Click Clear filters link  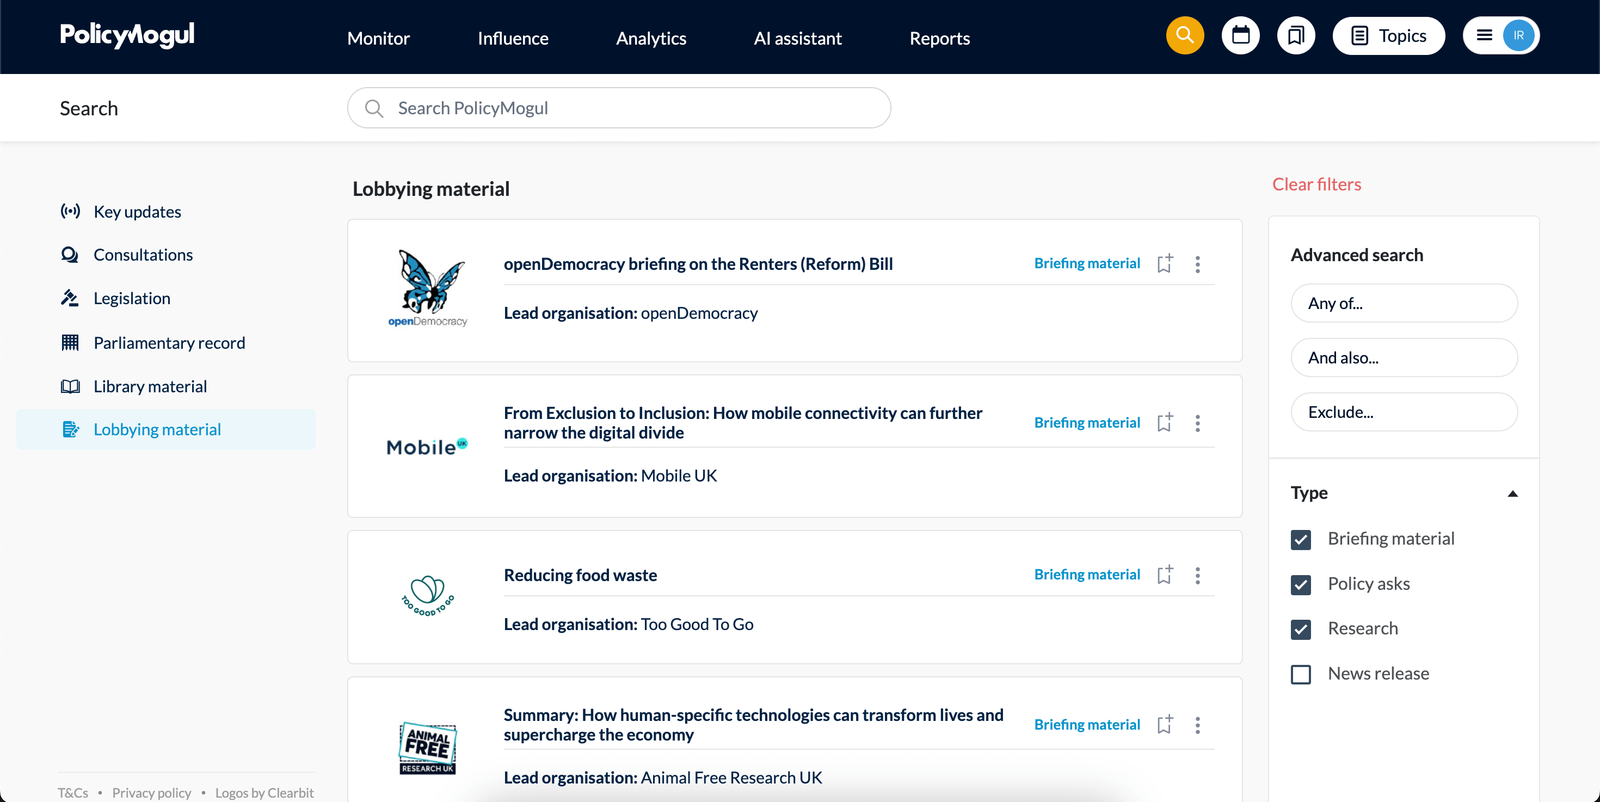tap(1316, 184)
